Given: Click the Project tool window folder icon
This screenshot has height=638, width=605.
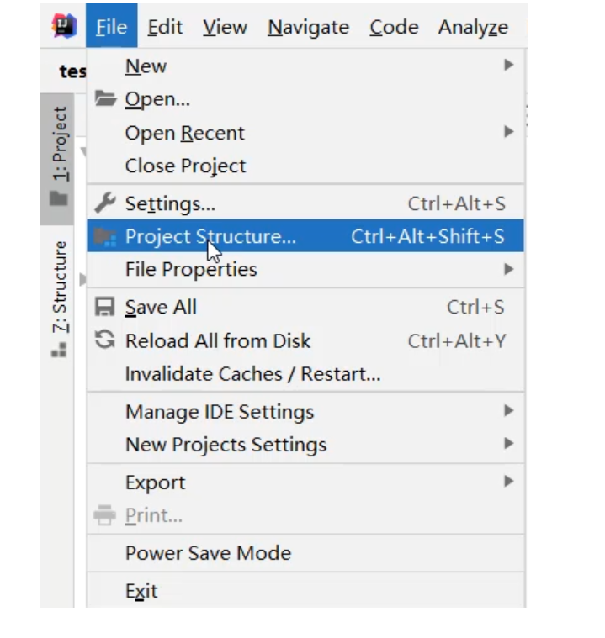Looking at the screenshot, I should [x=59, y=199].
